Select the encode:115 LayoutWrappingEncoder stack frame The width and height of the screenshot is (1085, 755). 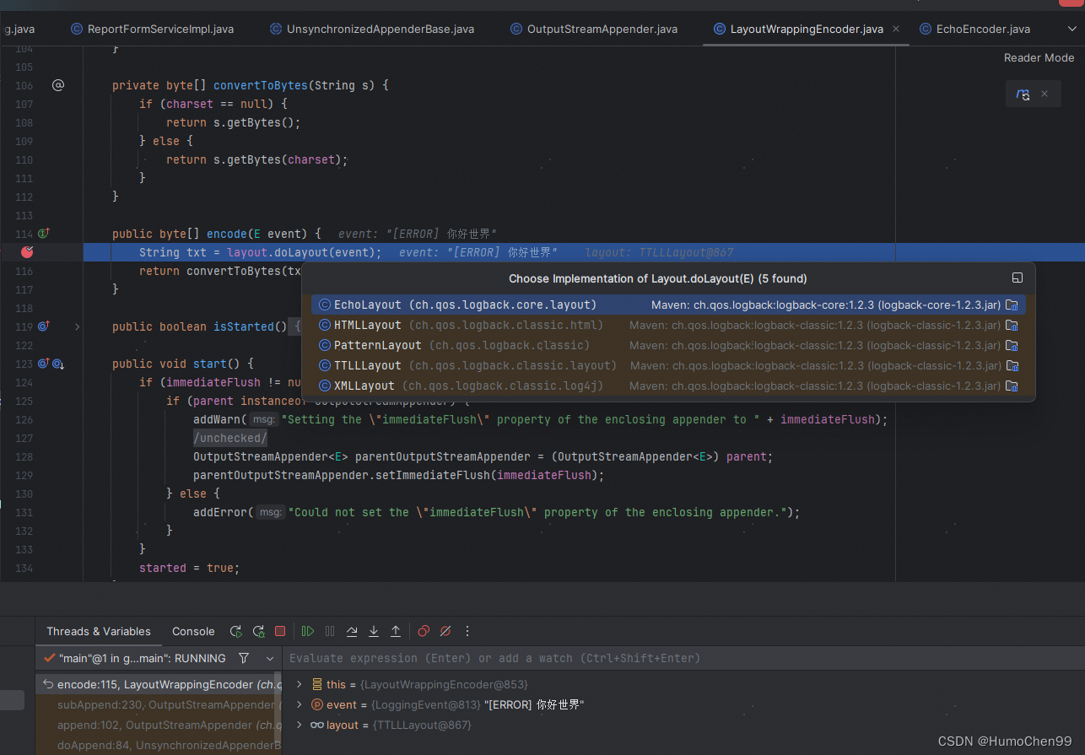[x=159, y=684]
